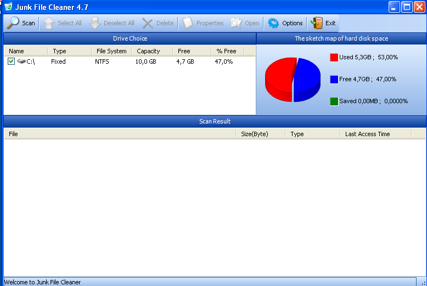Minimize the Junk File Cleaner window

pyautogui.click(x=394, y=7)
